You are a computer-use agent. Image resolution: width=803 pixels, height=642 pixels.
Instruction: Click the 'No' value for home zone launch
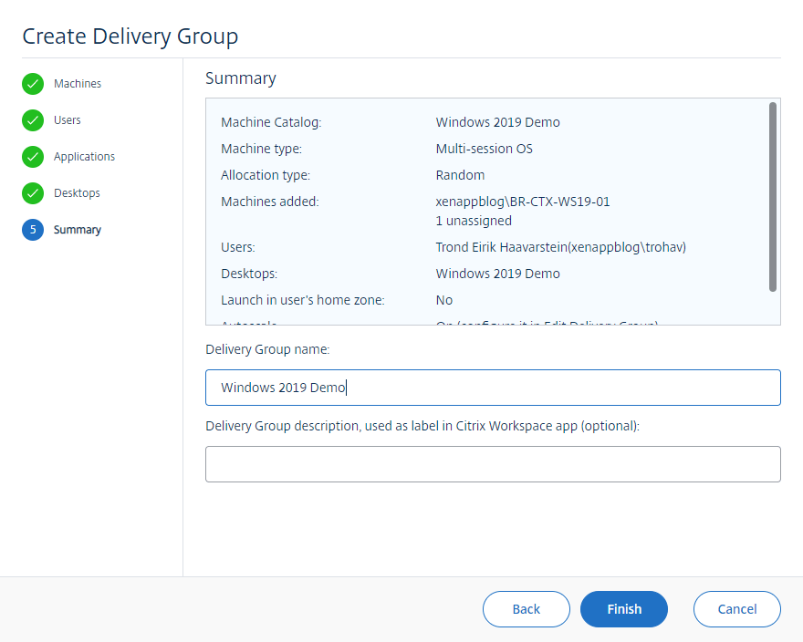tap(444, 300)
